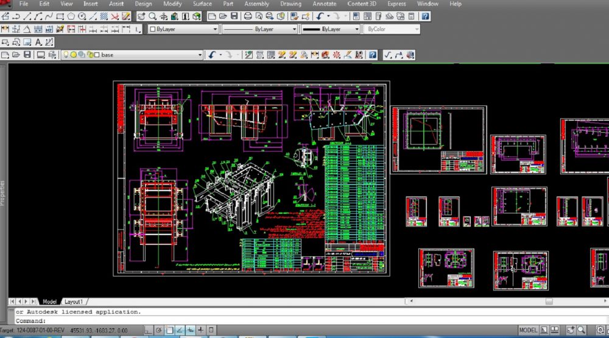Screen dimensions: 609x338
Task: Expand the ByLayer linetype dropdown
Action: [x=294, y=29]
